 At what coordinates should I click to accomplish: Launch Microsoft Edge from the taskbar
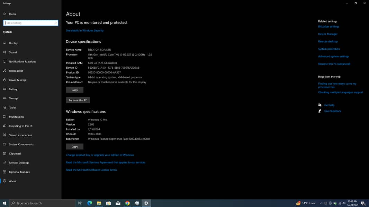coord(90,203)
